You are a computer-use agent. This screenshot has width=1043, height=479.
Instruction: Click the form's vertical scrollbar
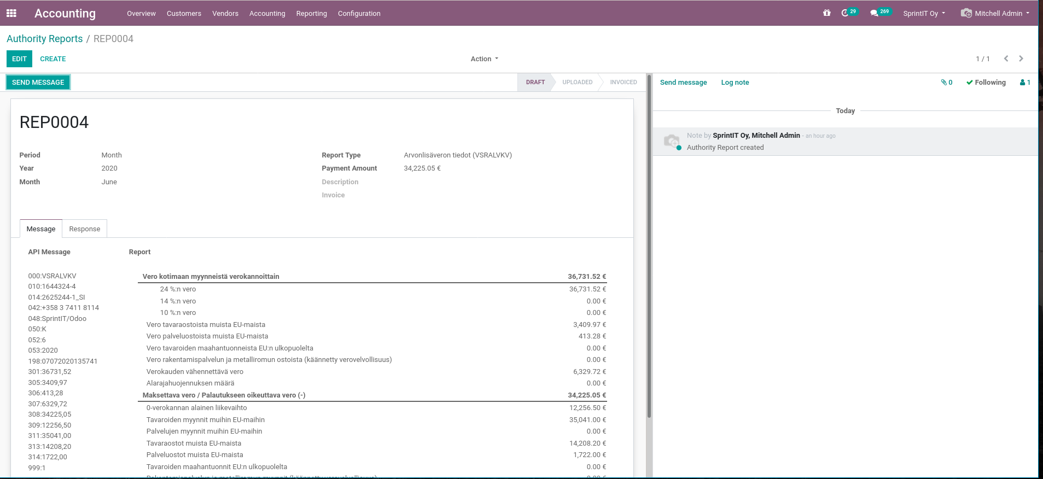point(649,246)
